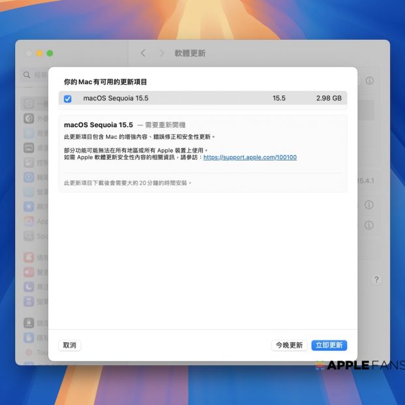405x405 pixels.
Task: Click the topmost info icon in Software Update pane
Action: coord(369,81)
